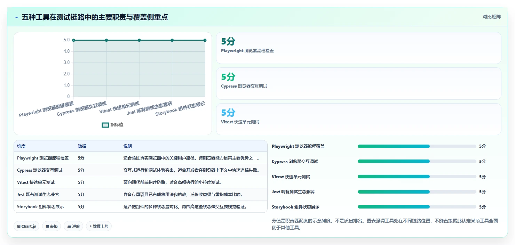515x245 pixels.
Task: Click the Chart.js tag chip
Action: (27, 226)
